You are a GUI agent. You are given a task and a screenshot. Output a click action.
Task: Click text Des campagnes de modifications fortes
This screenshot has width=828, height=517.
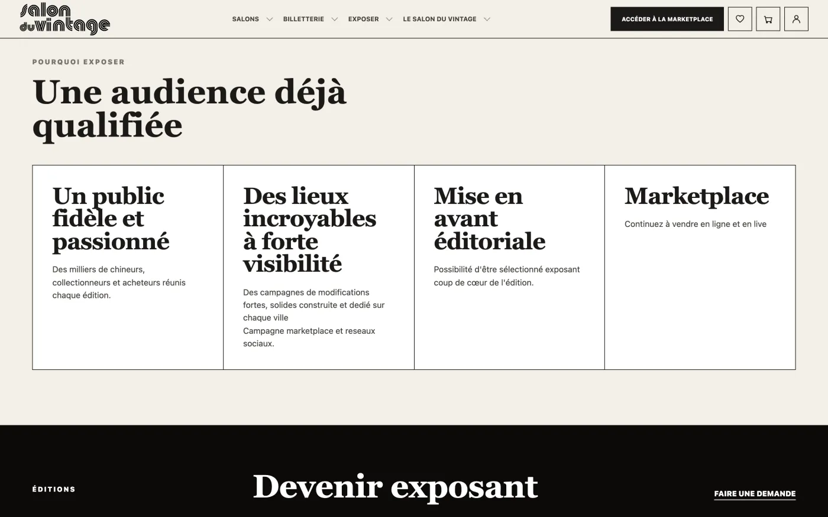(x=314, y=305)
